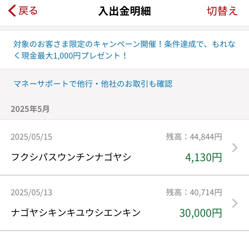Tap the 入出金明細 page title
The height and width of the screenshot is (234, 249).
124,11
